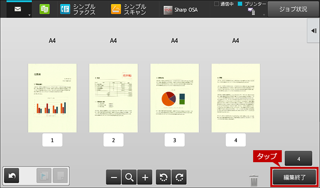Launch Sharp OSA
320x188 pixels.
pyautogui.click(x=181, y=10)
